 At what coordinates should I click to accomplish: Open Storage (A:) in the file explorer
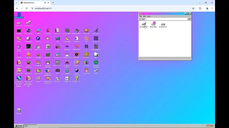(x=144, y=25)
